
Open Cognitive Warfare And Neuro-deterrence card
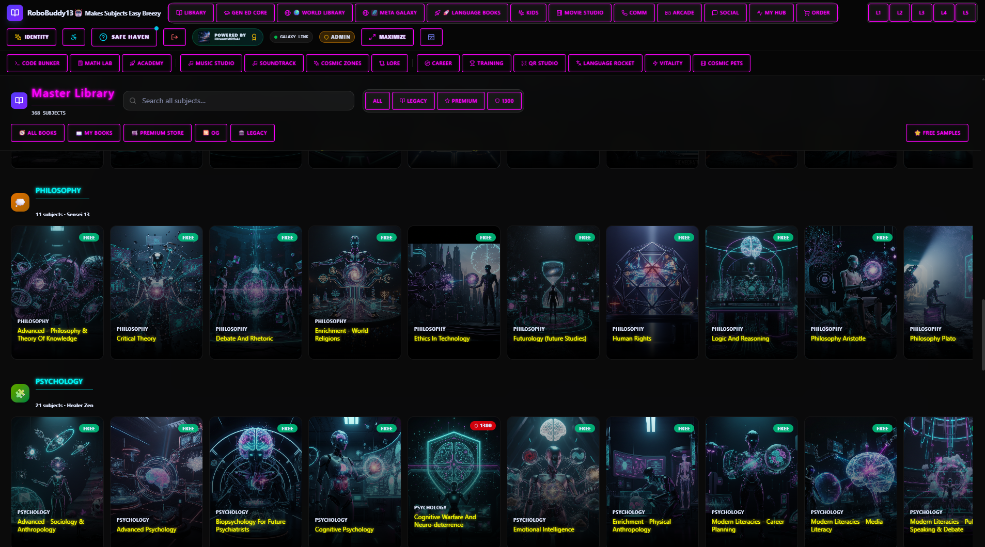tap(454, 481)
